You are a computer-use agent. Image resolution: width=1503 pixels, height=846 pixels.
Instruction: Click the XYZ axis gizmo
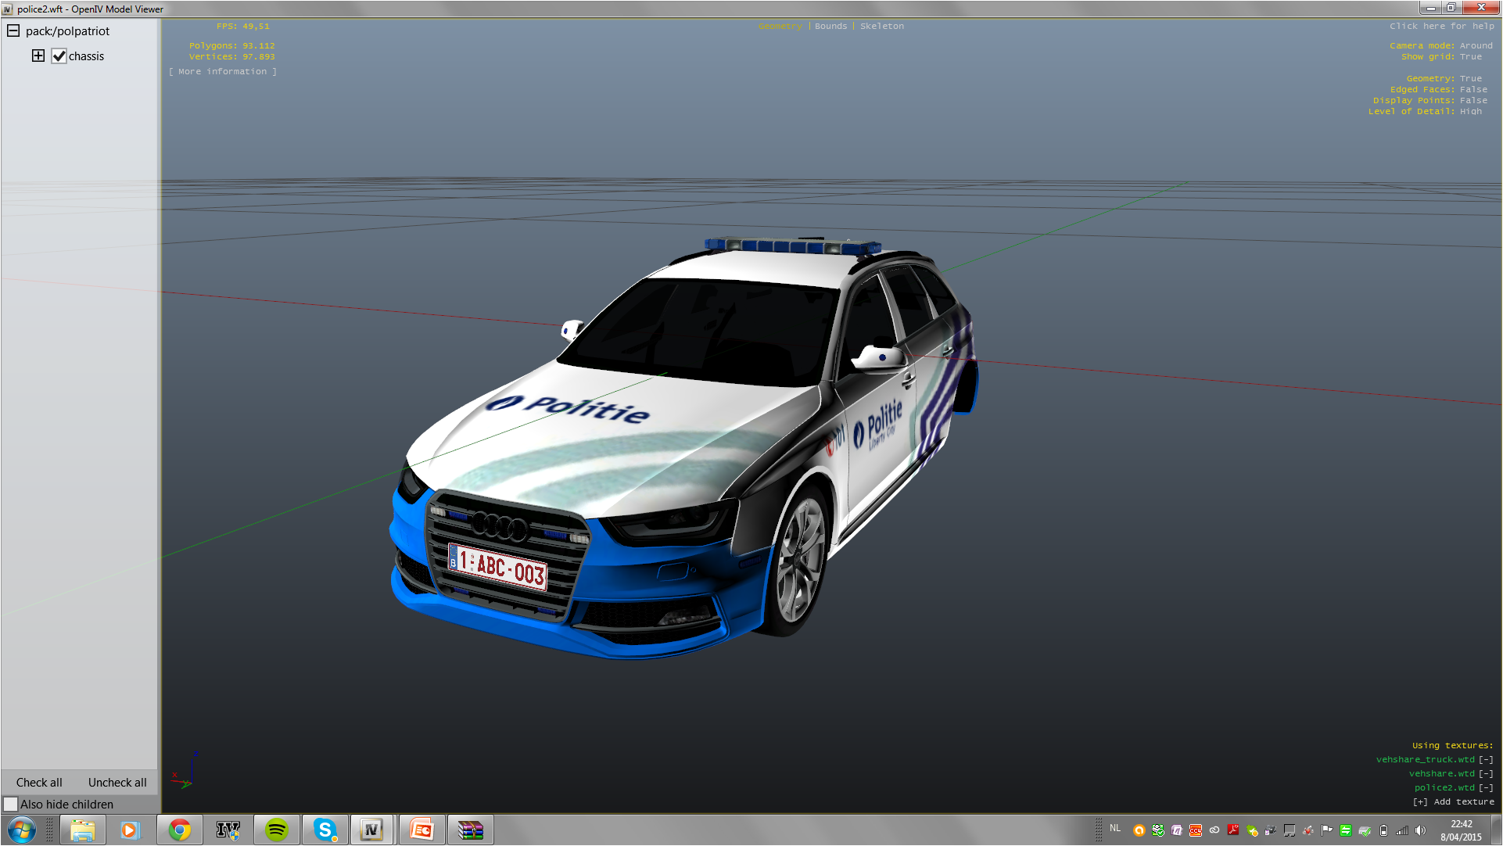pos(185,770)
